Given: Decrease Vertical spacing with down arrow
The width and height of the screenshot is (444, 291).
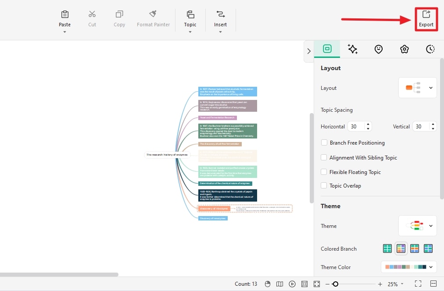Looking at the screenshot, I should point(433,129).
